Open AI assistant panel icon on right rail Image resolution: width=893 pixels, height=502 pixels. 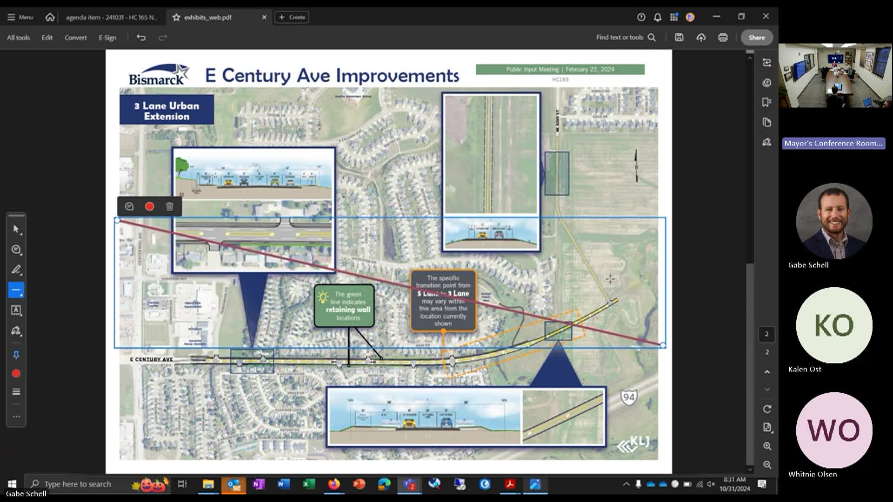[767, 62]
